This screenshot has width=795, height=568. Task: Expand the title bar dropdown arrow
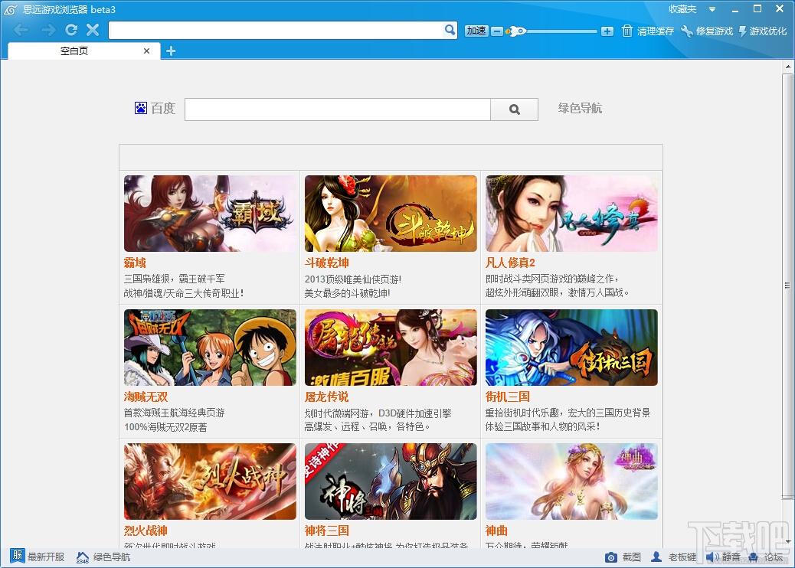pyautogui.click(x=712, y=9)
